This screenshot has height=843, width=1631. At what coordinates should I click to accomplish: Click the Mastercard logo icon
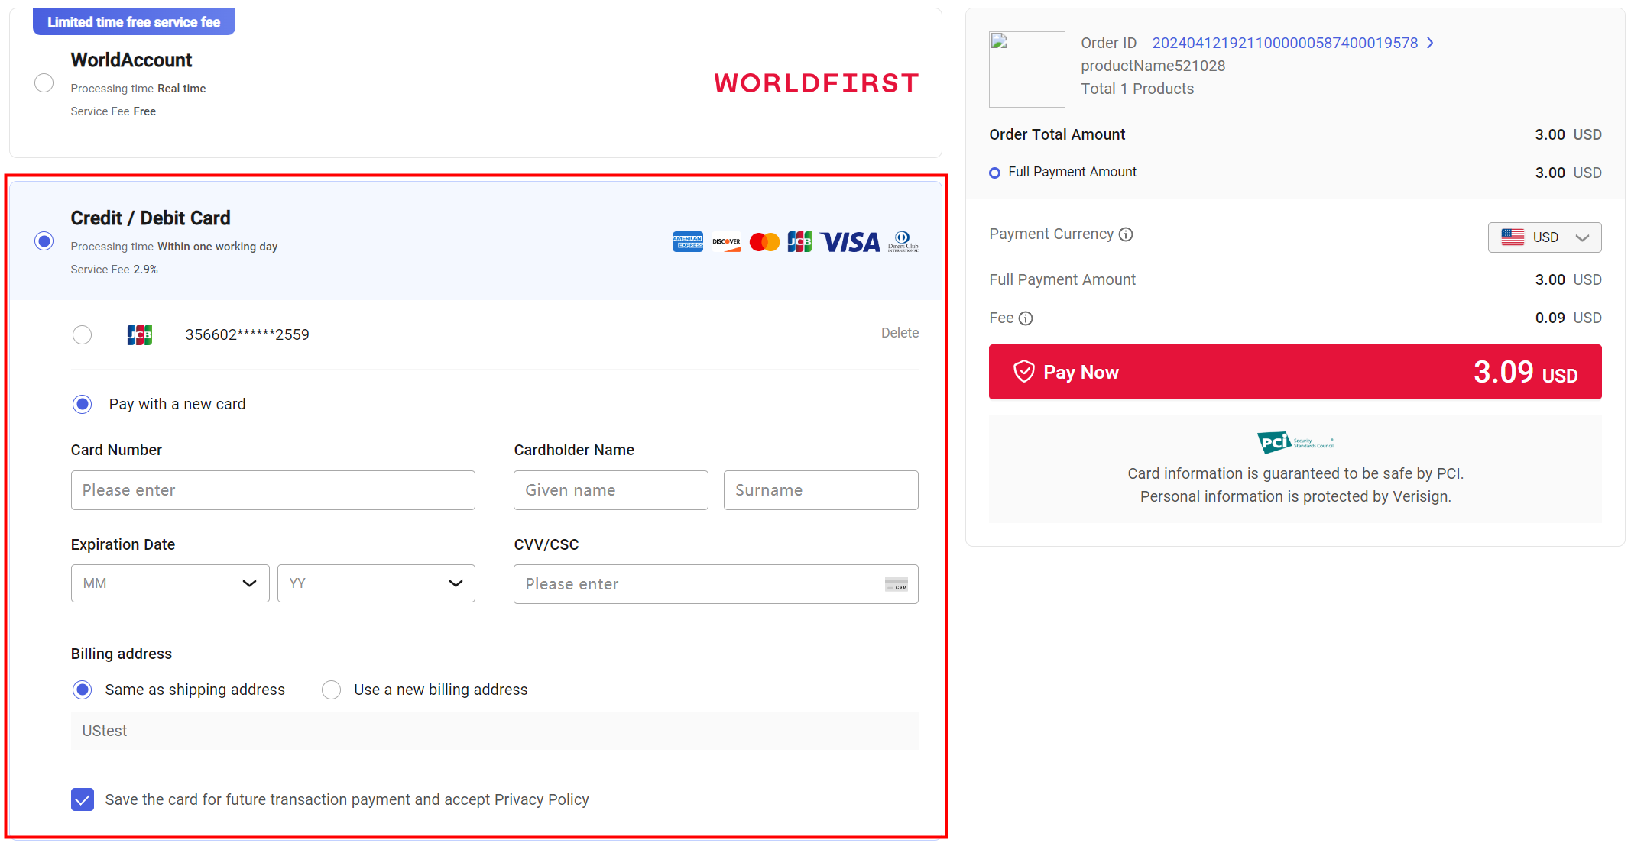tap(764, 242)
